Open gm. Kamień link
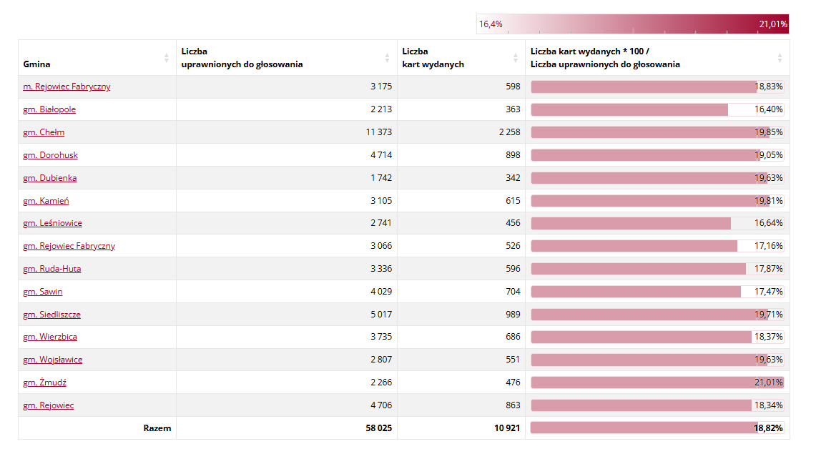This screenshot has height=454, width=816. tap(46, 201)
